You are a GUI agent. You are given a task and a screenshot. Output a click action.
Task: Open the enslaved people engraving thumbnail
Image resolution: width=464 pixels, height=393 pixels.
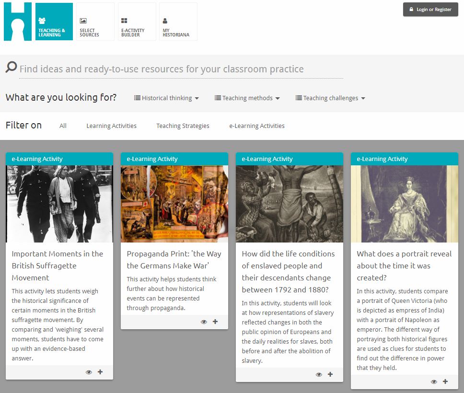[x=290, y=204]
